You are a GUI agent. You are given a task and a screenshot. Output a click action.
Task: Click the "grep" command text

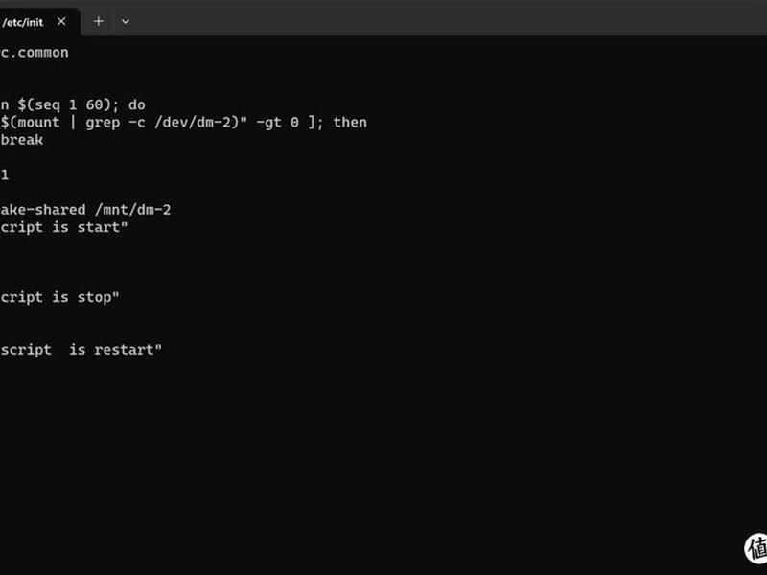pos(103,123)
